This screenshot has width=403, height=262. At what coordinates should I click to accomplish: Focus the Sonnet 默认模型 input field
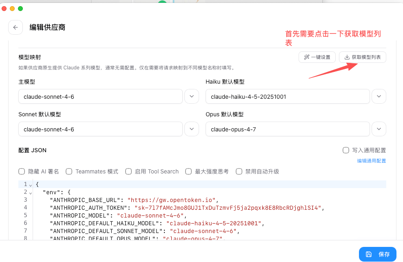click(100, 129)
